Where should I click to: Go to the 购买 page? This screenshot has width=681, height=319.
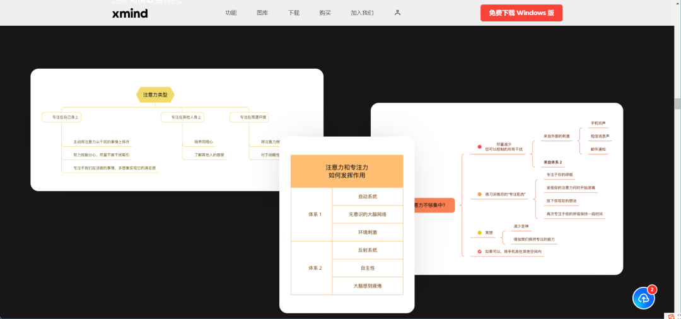325,13
